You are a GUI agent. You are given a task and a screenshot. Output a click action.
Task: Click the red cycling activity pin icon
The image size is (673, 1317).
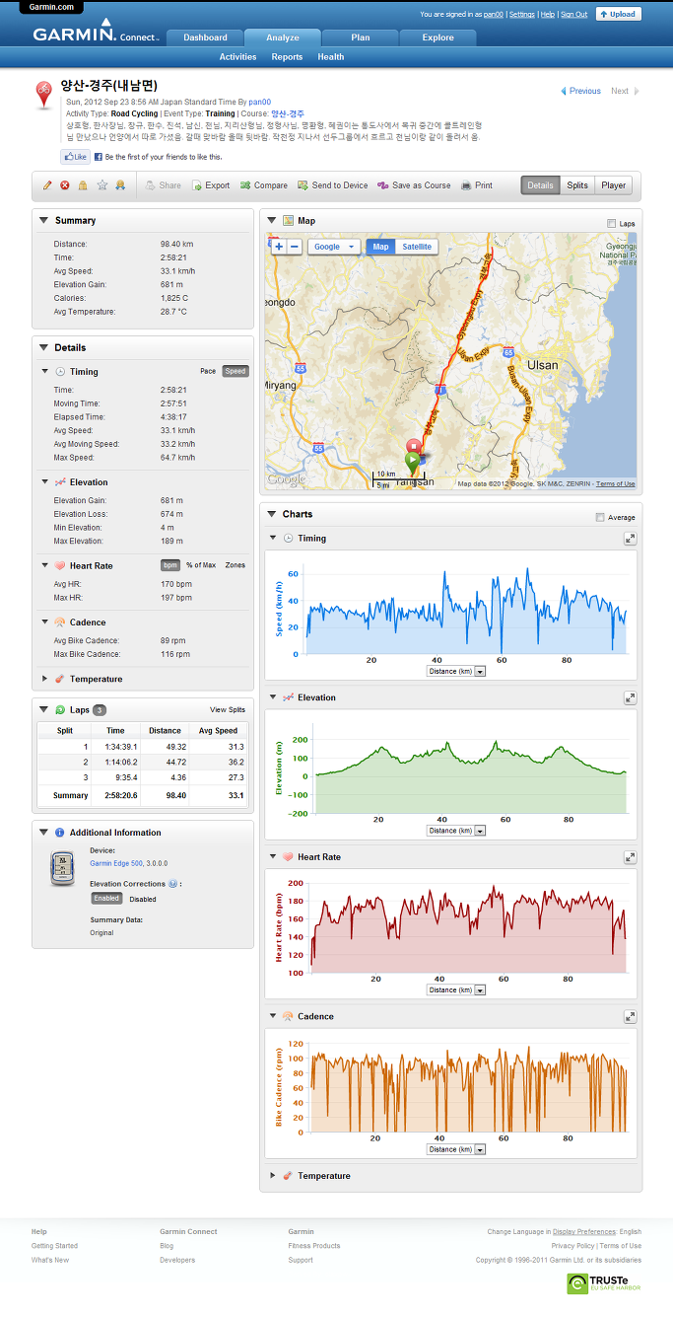[44, 94]
